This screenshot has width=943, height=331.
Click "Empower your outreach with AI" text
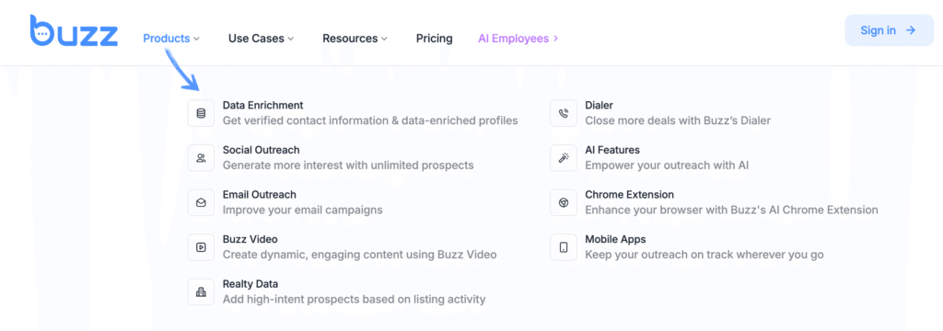(667, 165)
